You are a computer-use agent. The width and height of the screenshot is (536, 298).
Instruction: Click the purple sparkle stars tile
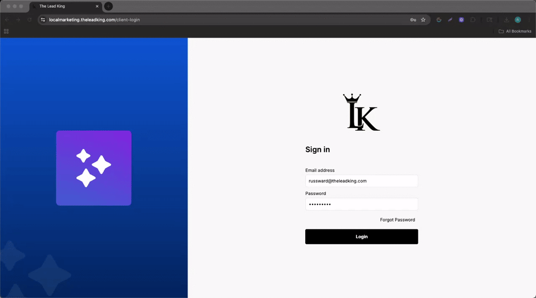[x=94, y=168]
